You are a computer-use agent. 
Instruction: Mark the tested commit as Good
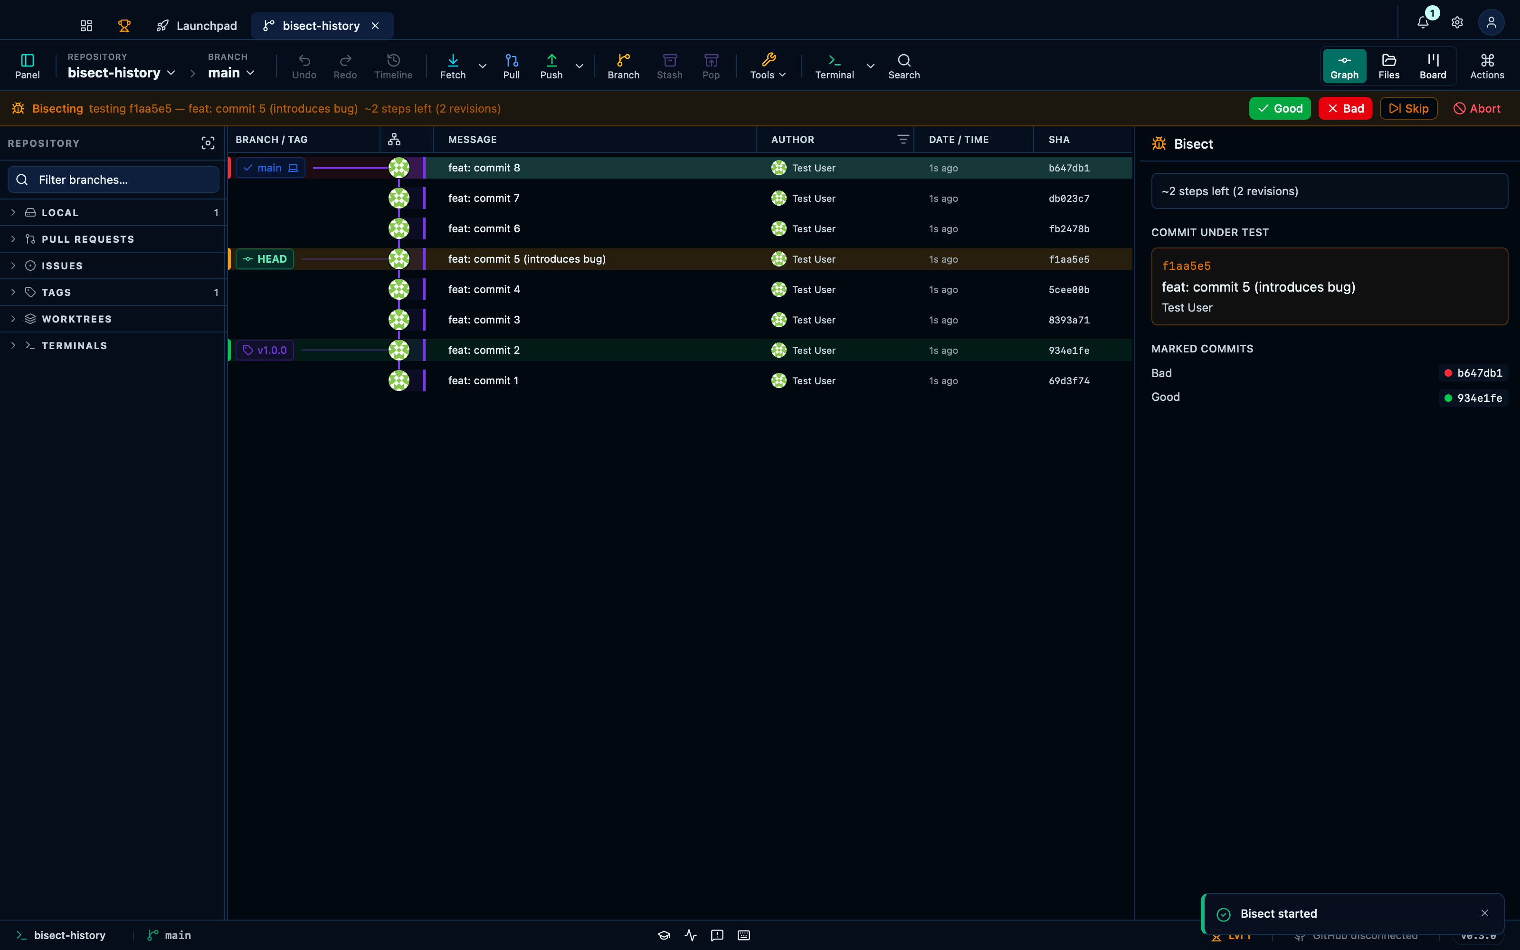[x=1280, y=109]
